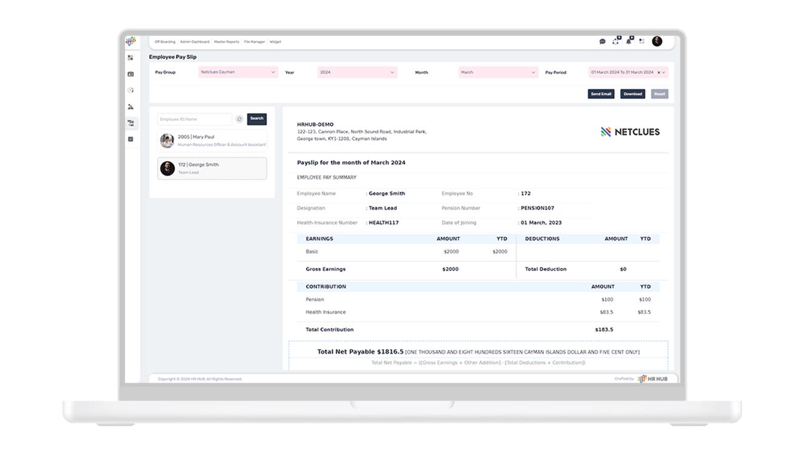804x454 pixels.
Task: Expand the Month dropdown showing March
Action: click(x=497, y=72)
